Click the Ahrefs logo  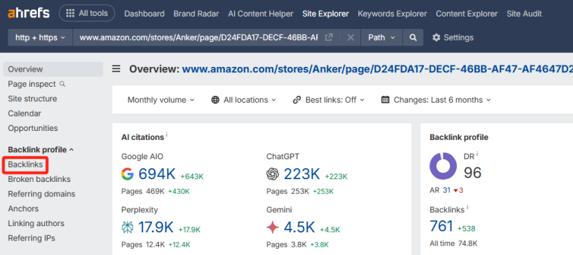[x=29, y=14]
